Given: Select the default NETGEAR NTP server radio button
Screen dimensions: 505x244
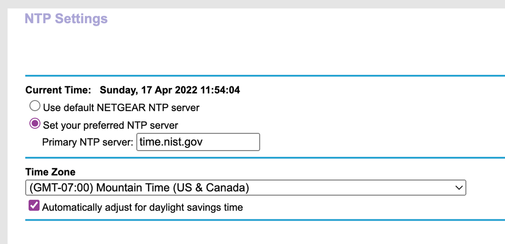Looking at the screenshot, I should (35, 107).
